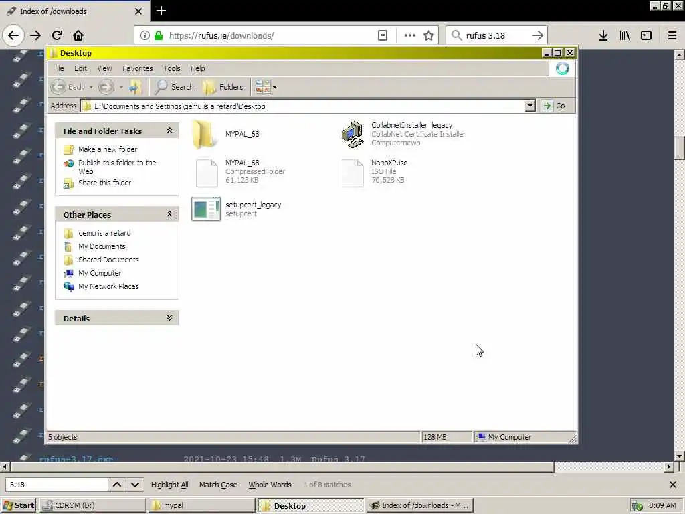Viewport: 685px width, 514px height.
Task: Select the CollabnetInstaller_legacy icon
Action: (x=353, y=134)
